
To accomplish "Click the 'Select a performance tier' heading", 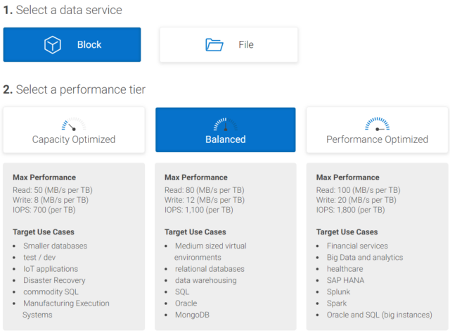I will 74,89.
